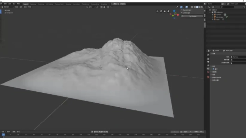Open the outliner filter dropdown
The height and width of the screenshot is (138, 246).
tap(244, 7)
